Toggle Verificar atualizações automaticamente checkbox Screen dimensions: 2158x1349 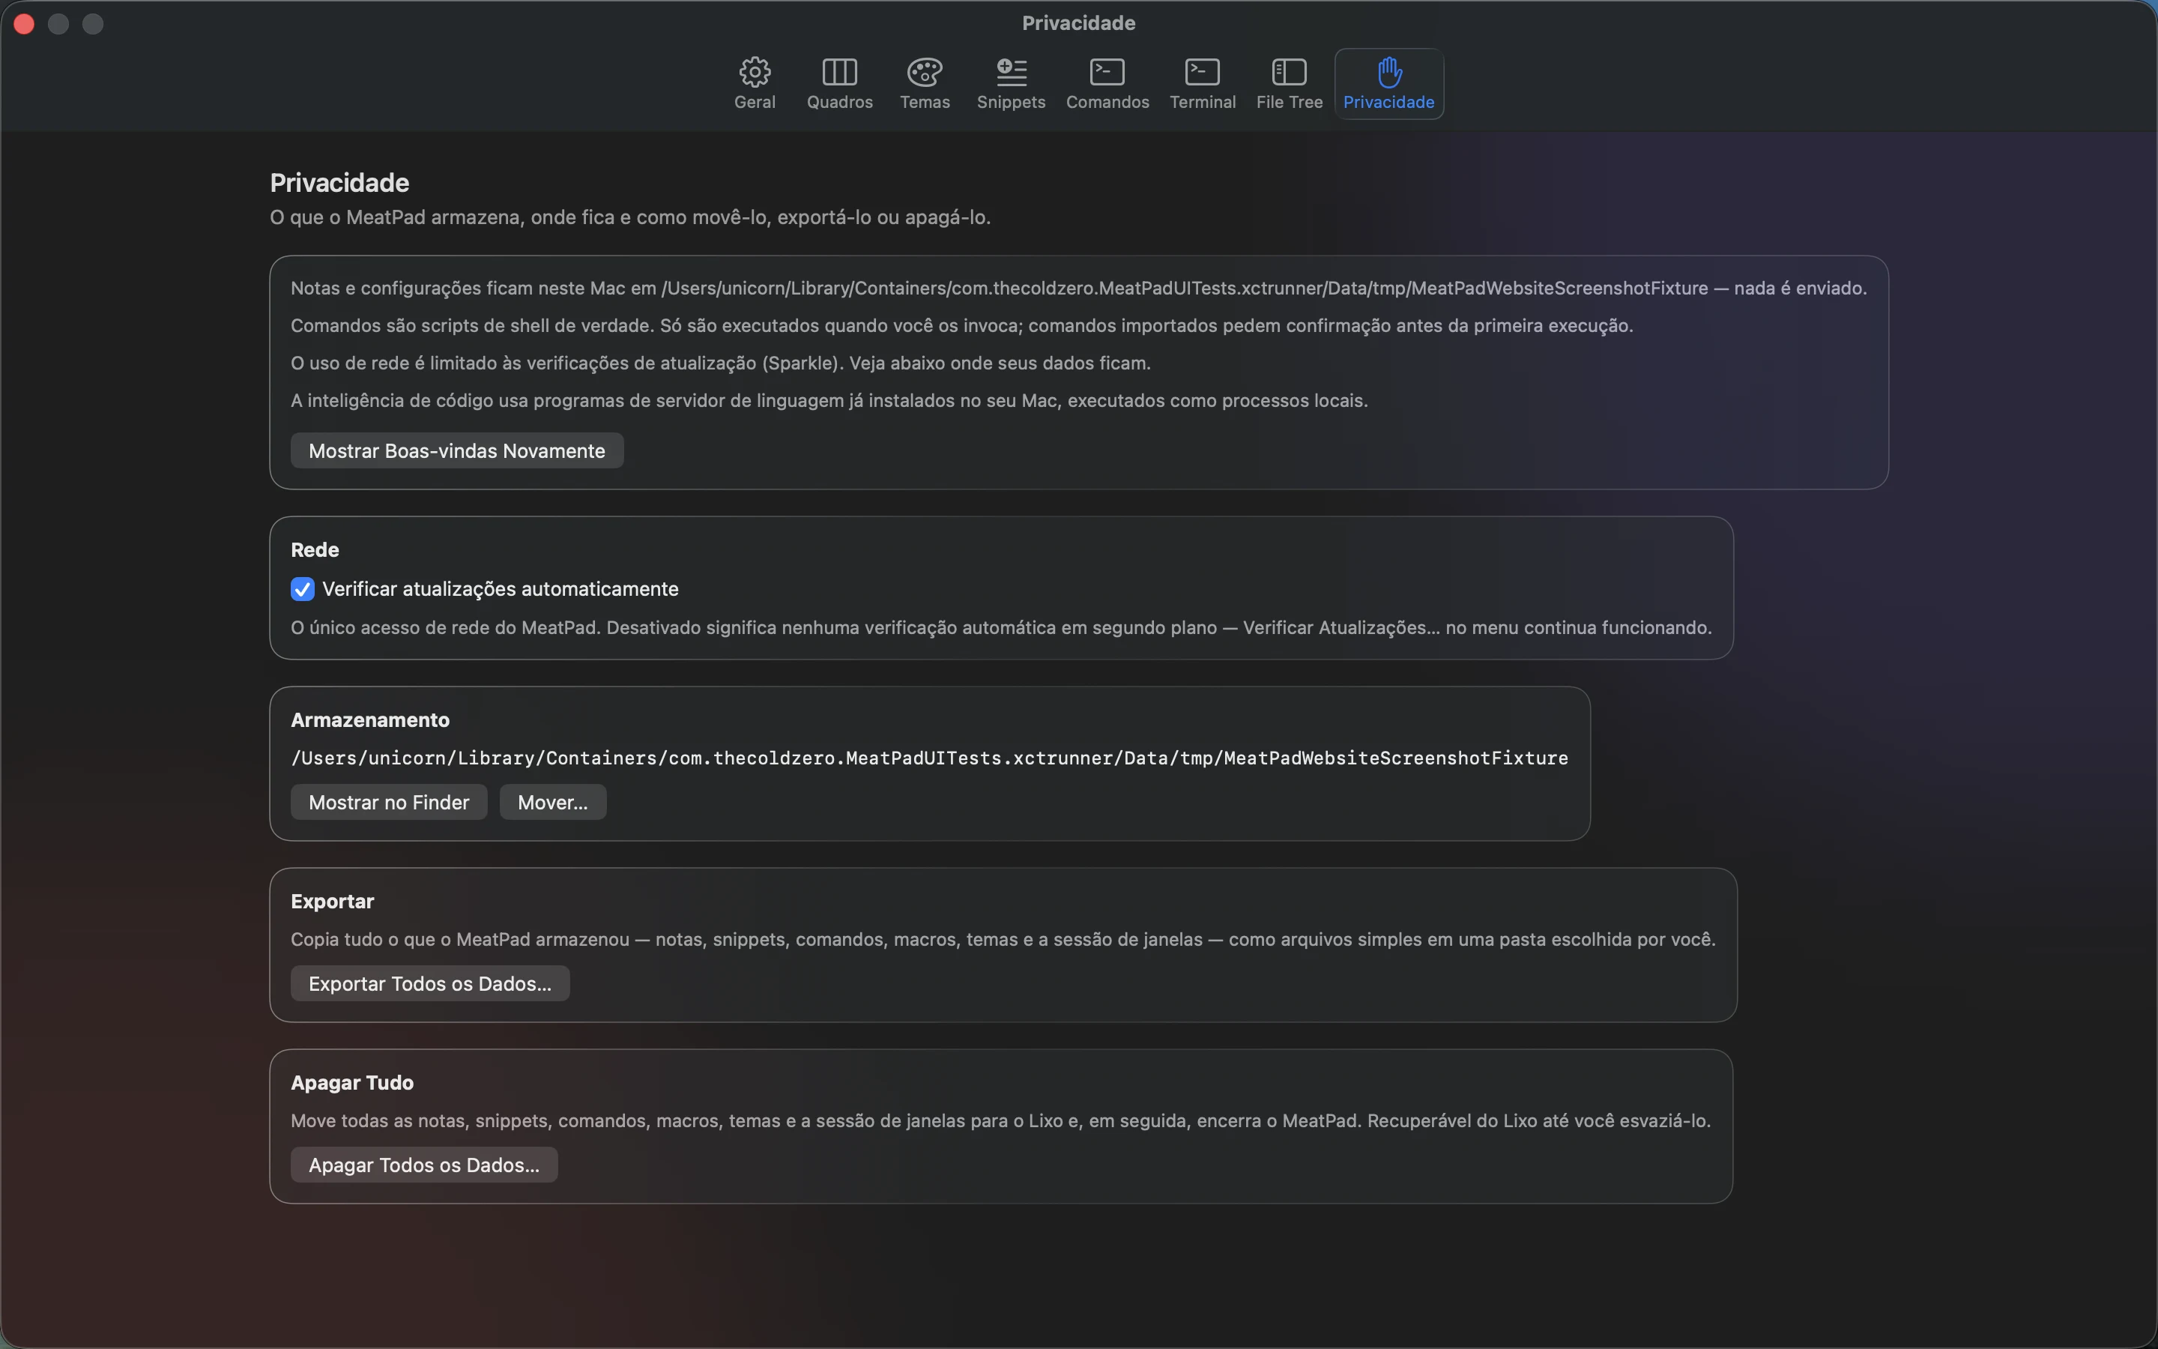[302, 589]
